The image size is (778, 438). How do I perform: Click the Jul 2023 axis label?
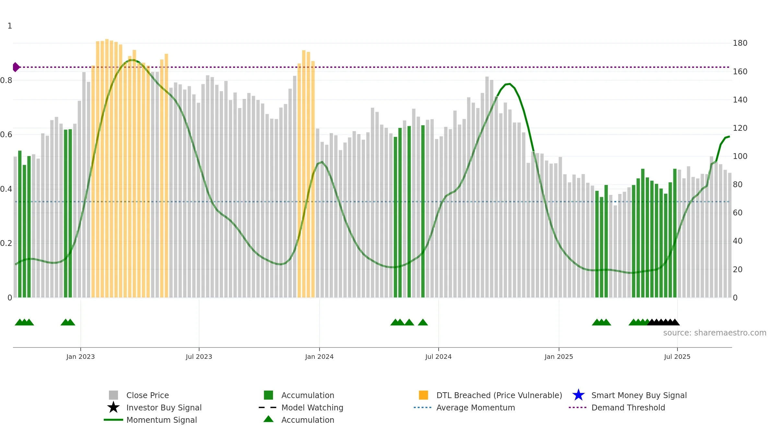tap(199, 357)
